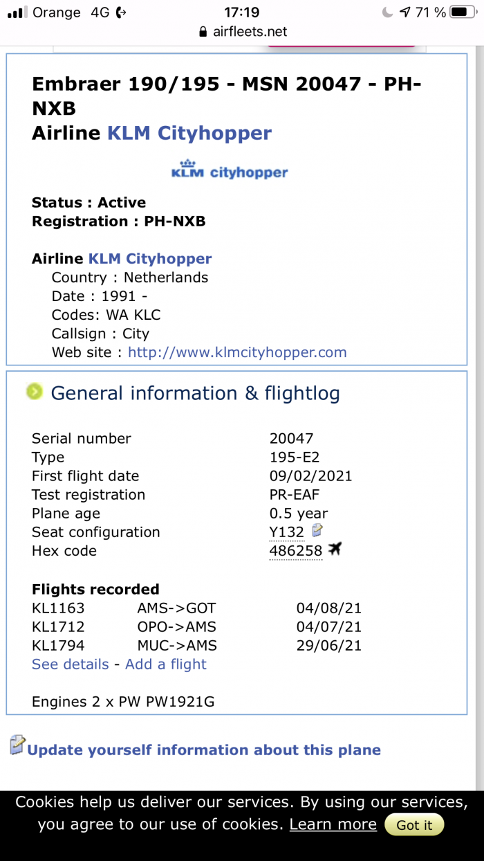The width and height of the screenshot is (484, 861).
Task: Open KLM Cityhopper link under Airline
Action: pos(150,259)
